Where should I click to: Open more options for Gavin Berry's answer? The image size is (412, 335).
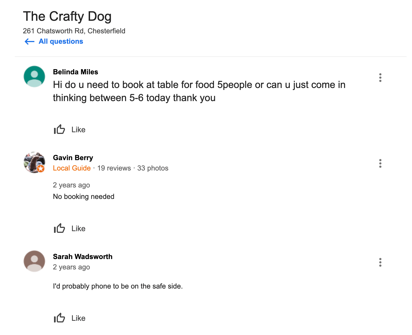click(380, 163)
